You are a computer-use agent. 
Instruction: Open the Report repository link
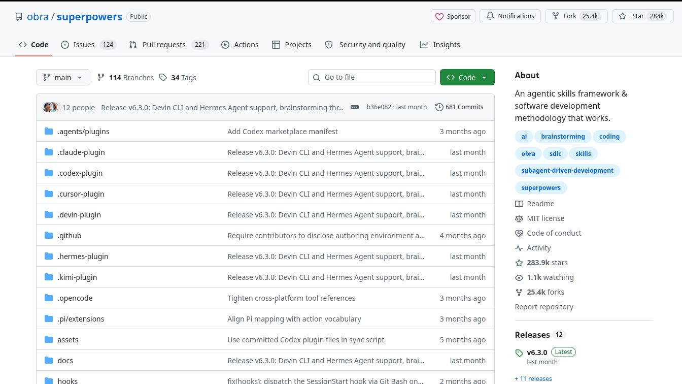tap(544, 307)
